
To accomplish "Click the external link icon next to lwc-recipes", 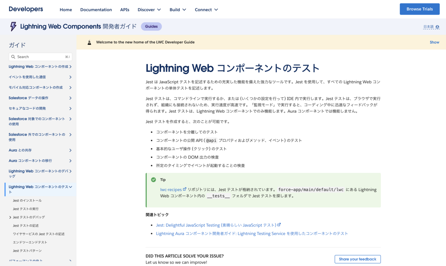I will coord(185,189).
